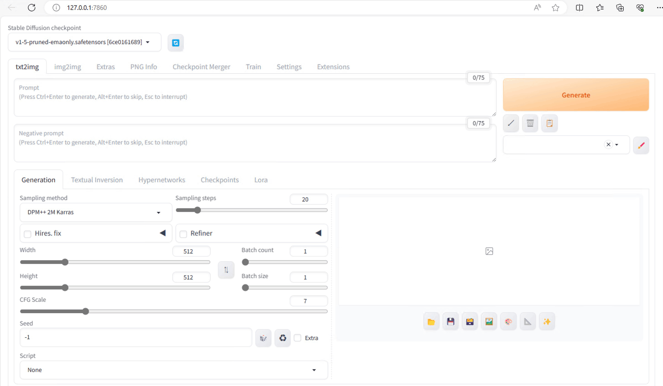Open the images output folder icon

tap(431, 322)
